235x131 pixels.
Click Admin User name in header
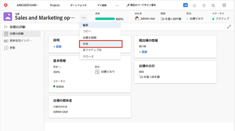148,19
